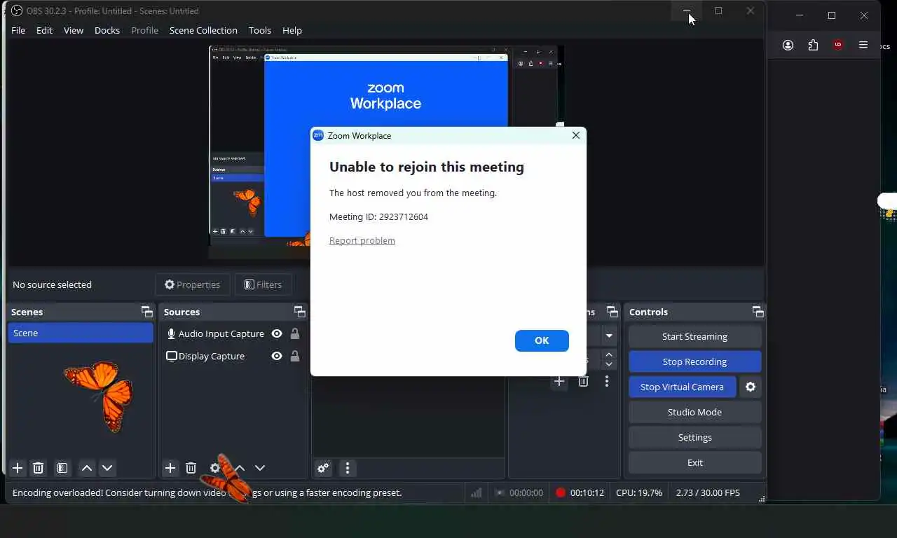Hide Display Capture source eye
Image resolution: width=897 pixels, height=538 pixels.
click(277, 357)
